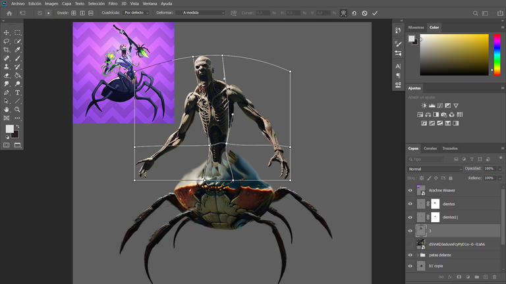Screen dimensions: 506x284
Task: Add a Brightness/Contrast adjustment
Action: pos(424,106)
